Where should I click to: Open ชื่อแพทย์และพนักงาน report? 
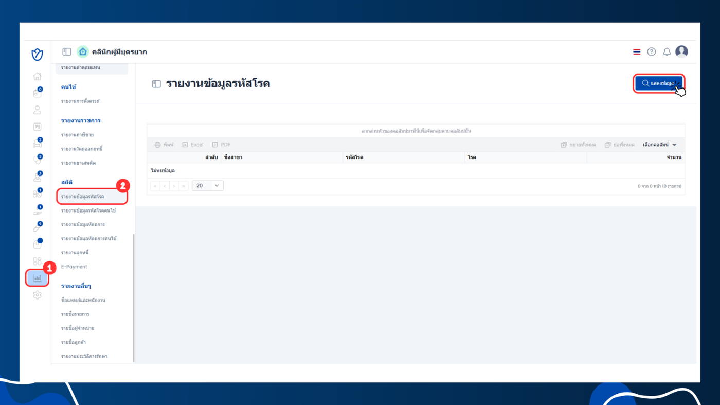point(83,300)
